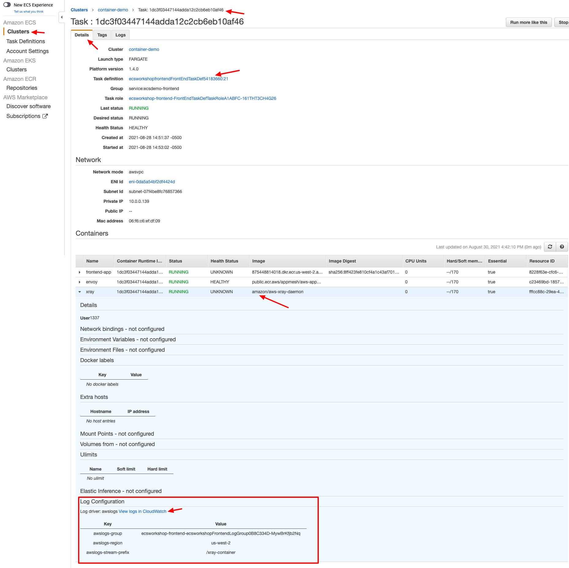Refresh the Containers list
569x568 pixels.
550,247
